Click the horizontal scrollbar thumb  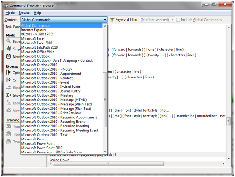click(x=108, y=164)
